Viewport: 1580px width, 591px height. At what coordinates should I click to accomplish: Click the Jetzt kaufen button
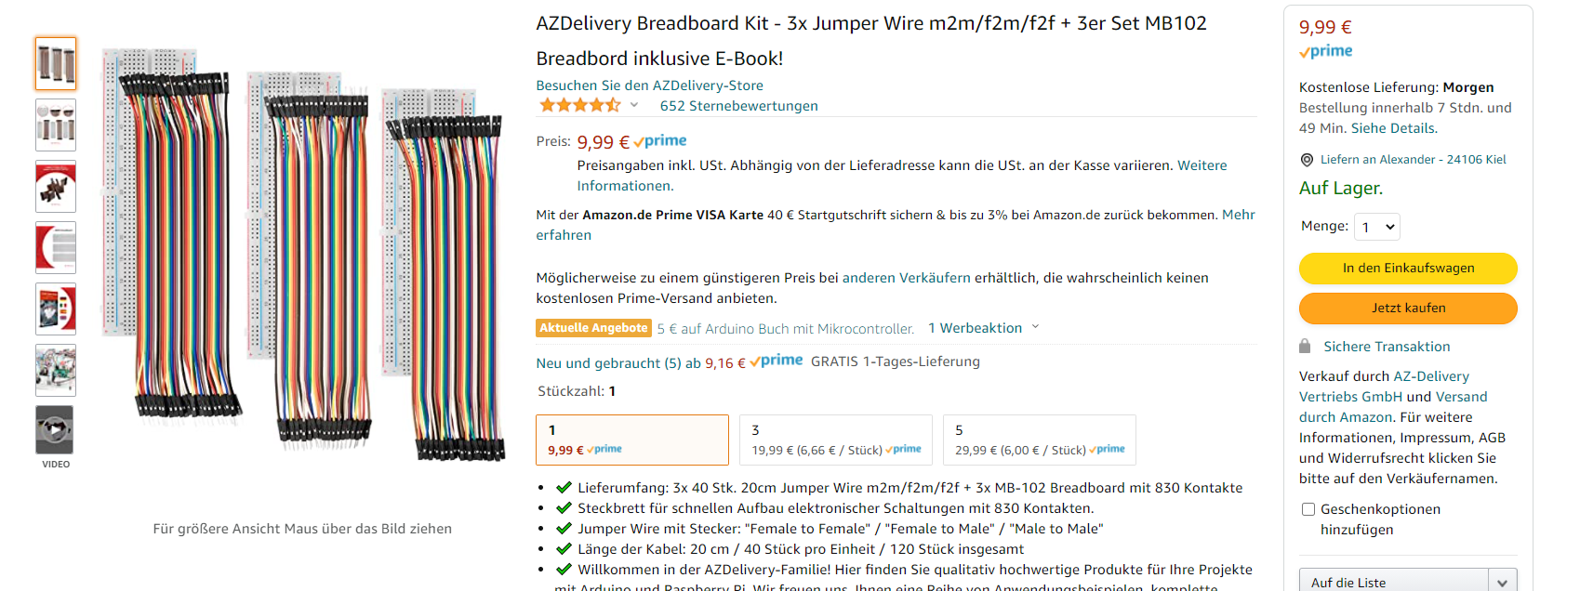coord(1408,309)
